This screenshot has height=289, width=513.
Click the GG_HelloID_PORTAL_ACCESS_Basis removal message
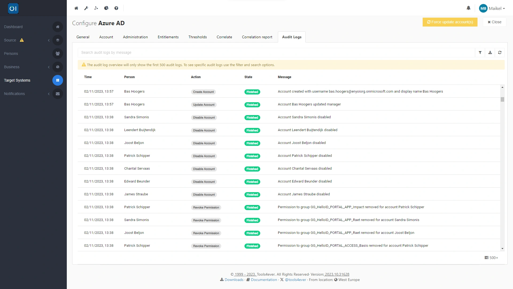(353, 246)
